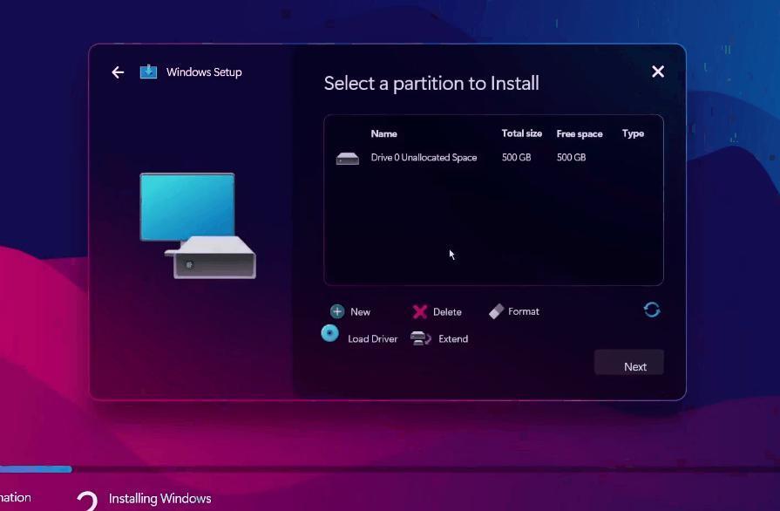Click the Installing Windows step label
This screenshot has height=511, width=780.
pyautogui.click(x=160, y=499)
